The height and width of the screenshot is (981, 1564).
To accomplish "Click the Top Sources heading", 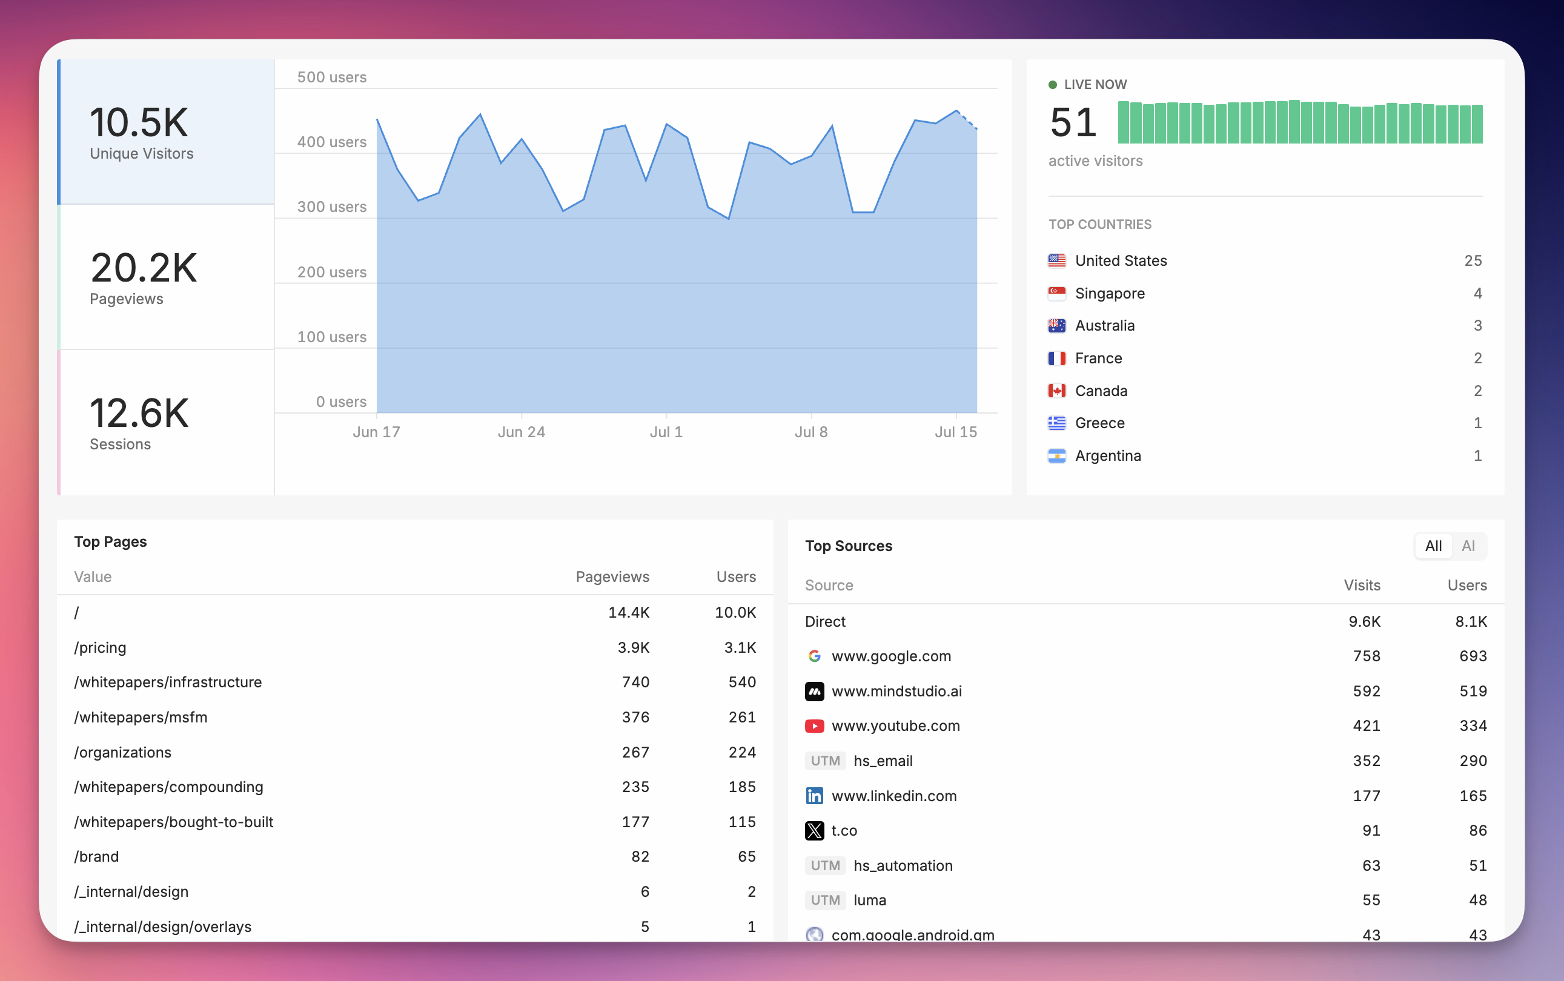I will 848,546.
